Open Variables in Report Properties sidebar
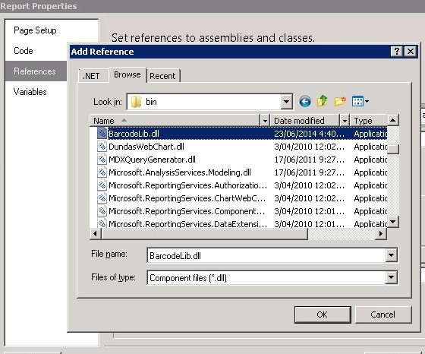 30,92
